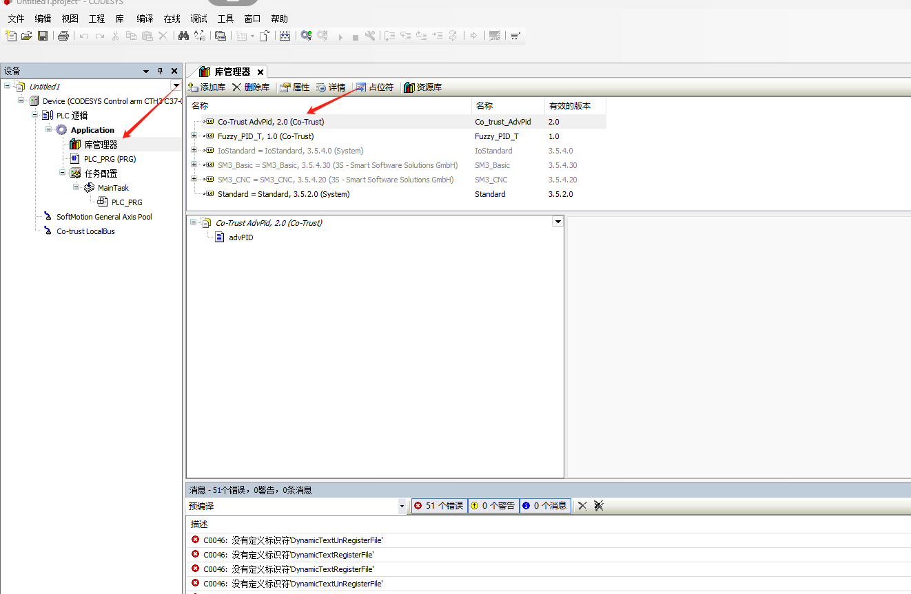
Task: Click the Stop square icon
Action: tap(355, 36)
